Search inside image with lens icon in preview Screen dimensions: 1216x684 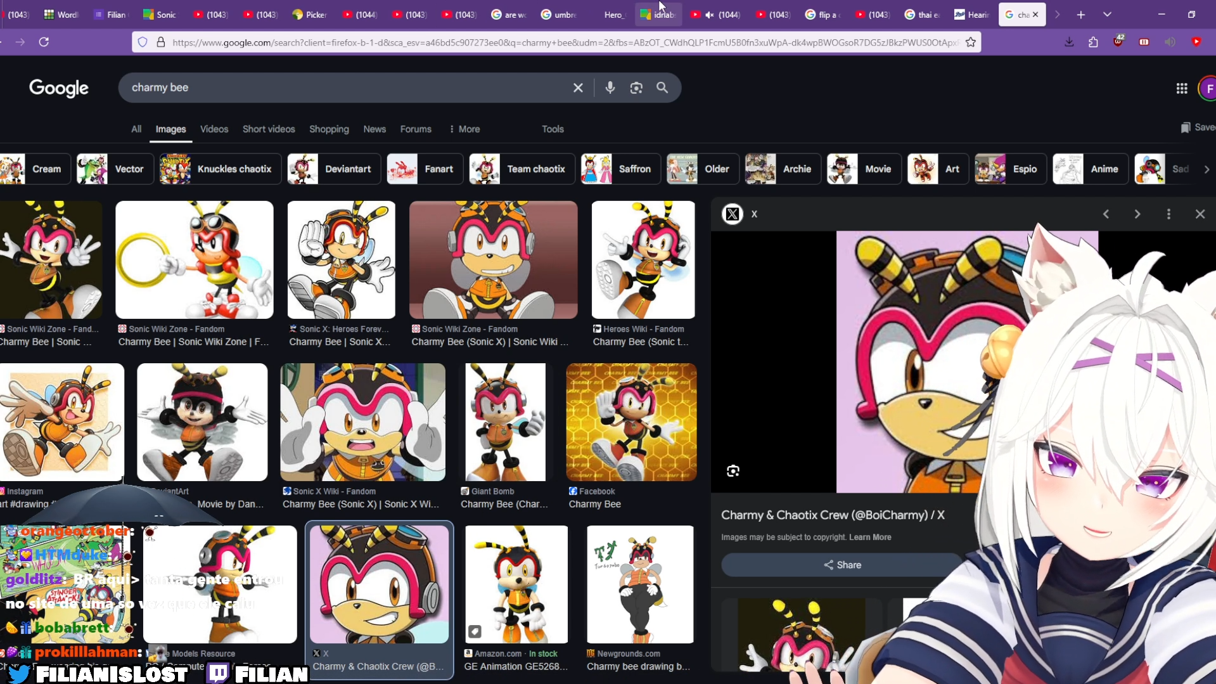pyautogui.click(x=733, y=470)
